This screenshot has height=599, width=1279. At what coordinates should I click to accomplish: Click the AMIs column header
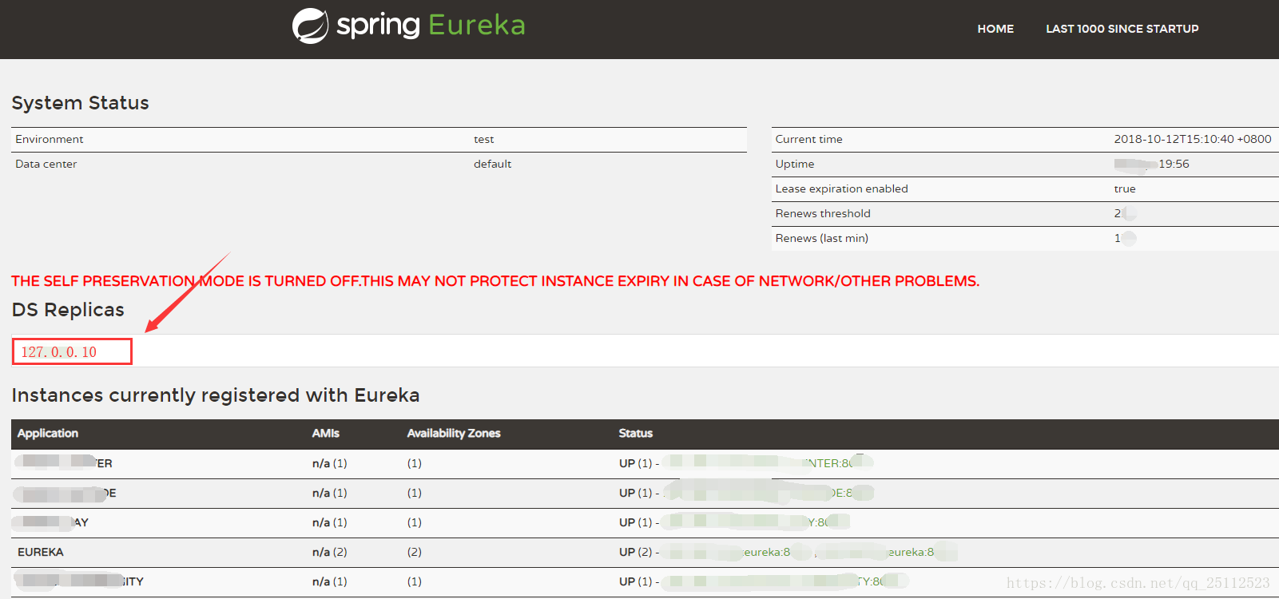click(325, 433)
